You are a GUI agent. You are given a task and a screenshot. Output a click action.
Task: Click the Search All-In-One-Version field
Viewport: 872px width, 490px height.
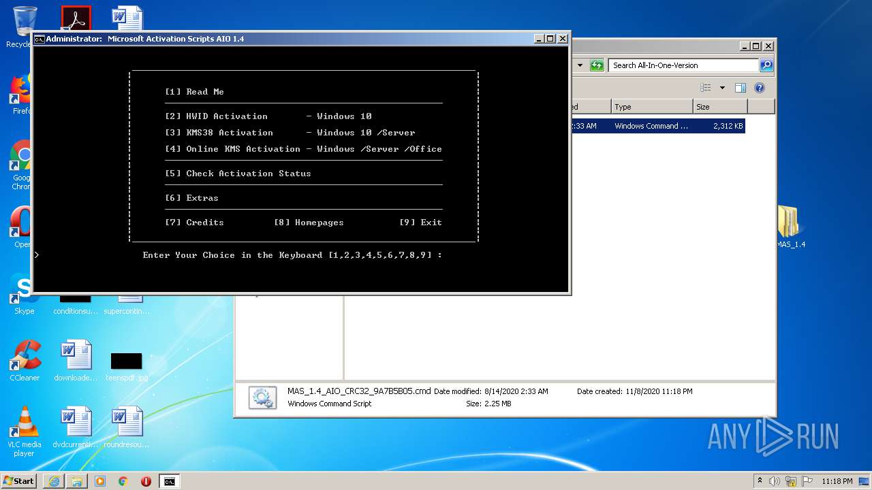683,65
